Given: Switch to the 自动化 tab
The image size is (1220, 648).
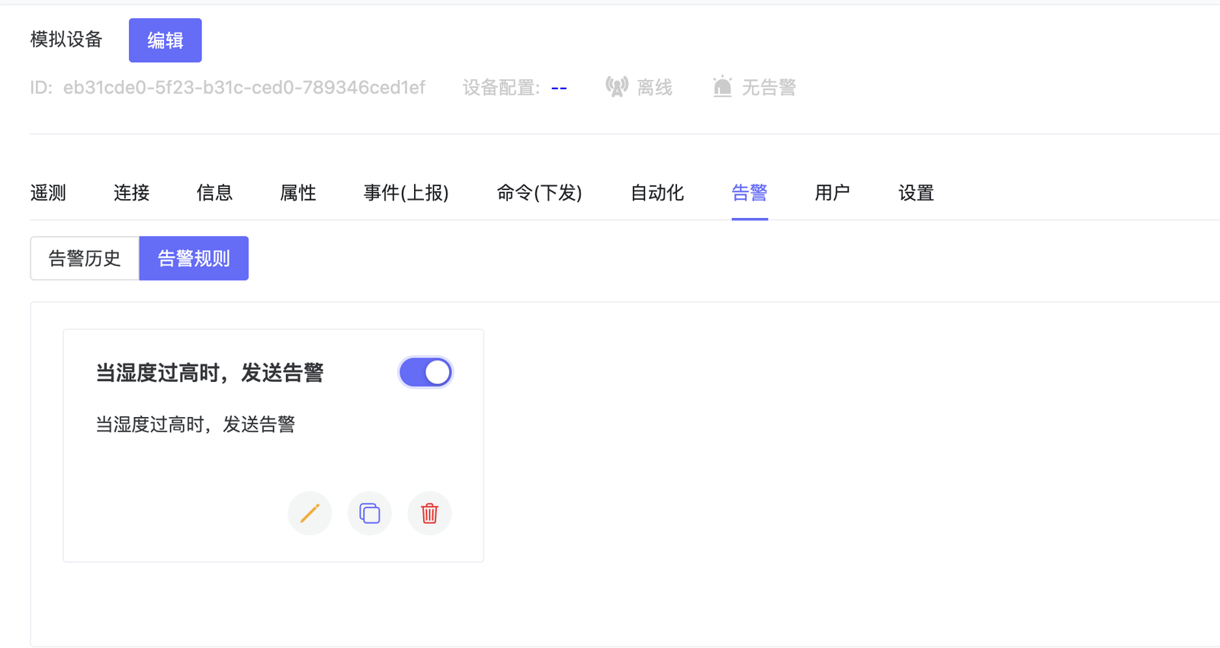Looking at the screenshot, I should click(657, 193).
